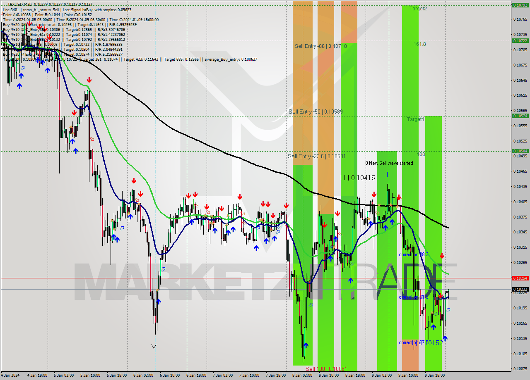Click the 0.10075 price axis value

520,368
